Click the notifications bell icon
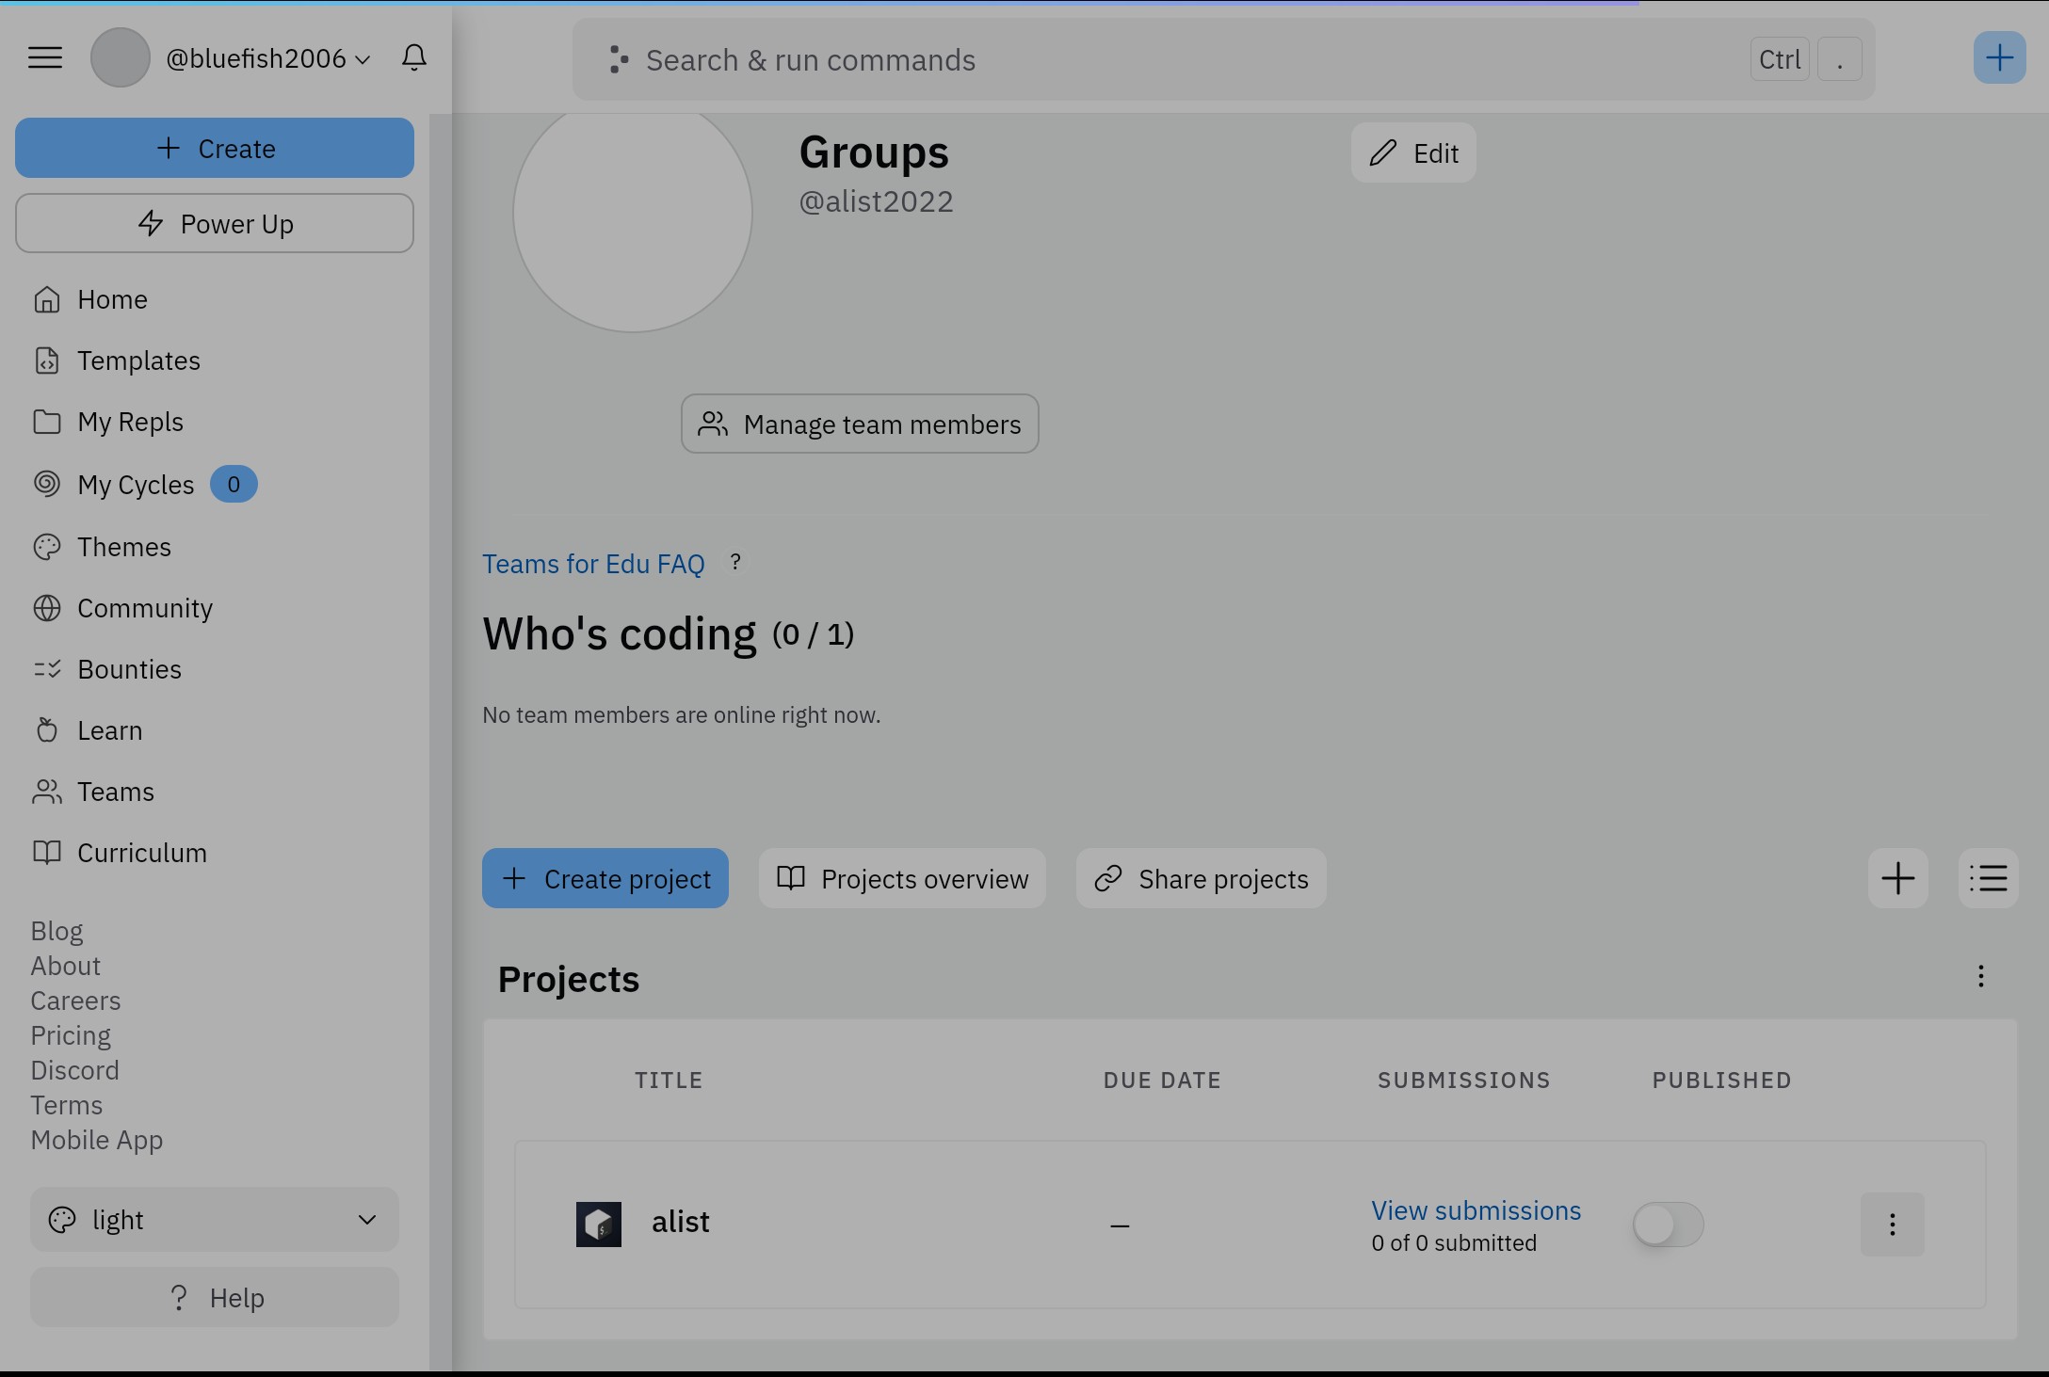The image size is (2049, 1377). point(414,58)
